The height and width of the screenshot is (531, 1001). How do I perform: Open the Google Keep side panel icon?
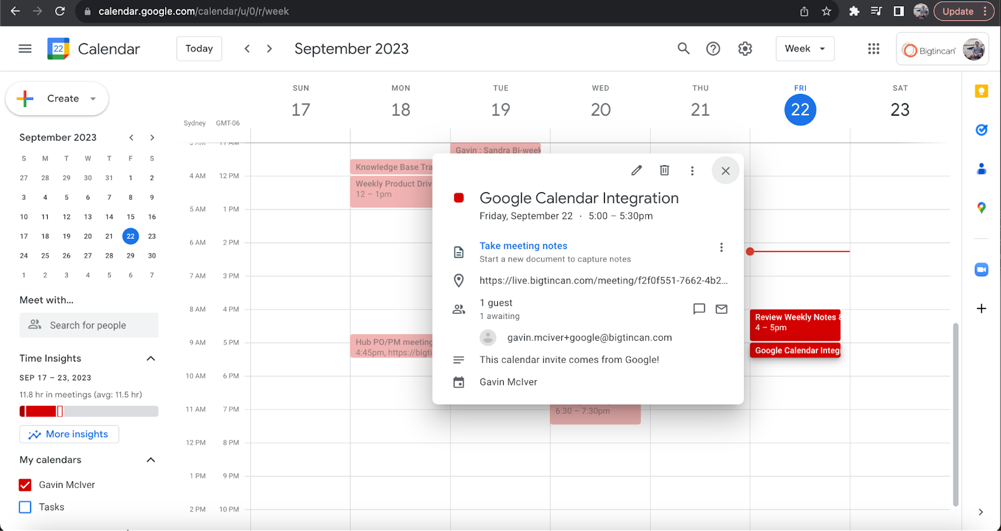tap(981, 91)
